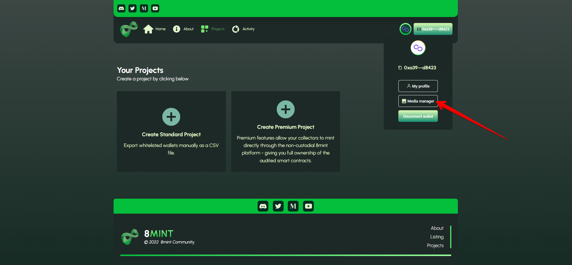Open Twitter icon in footer bar

click(x=278, y=206)
